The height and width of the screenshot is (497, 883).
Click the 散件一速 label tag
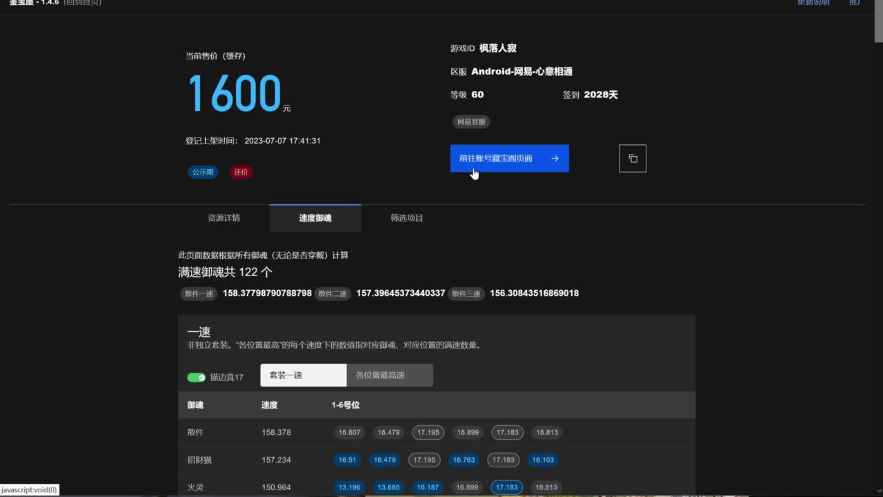coord(198,293)
